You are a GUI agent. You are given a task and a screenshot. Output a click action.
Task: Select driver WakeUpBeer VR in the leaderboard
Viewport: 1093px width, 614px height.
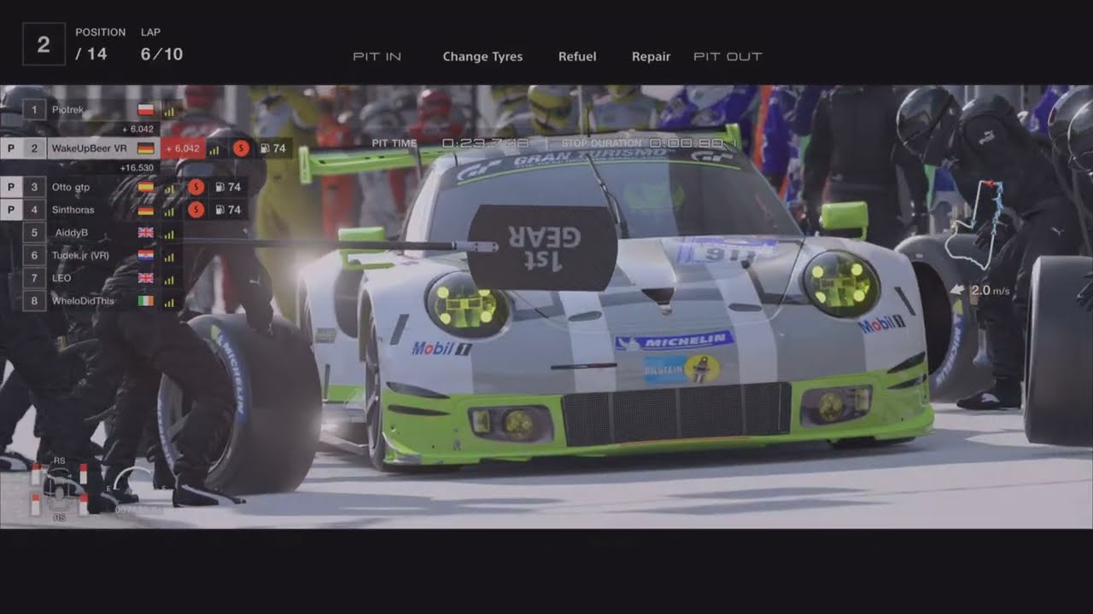point(90,148)
